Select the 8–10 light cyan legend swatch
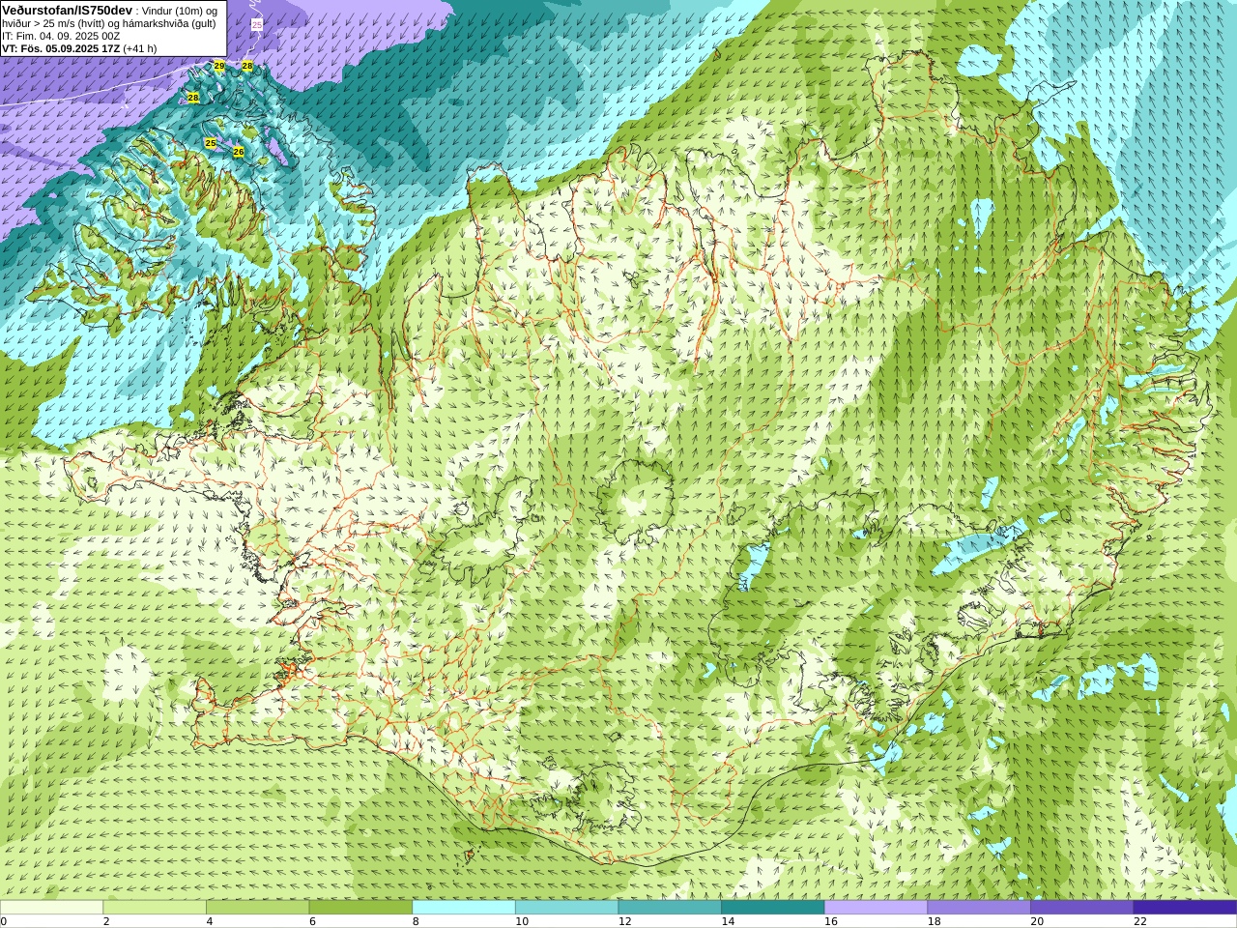Screen dimensions: 1237x928 (464, 908)
